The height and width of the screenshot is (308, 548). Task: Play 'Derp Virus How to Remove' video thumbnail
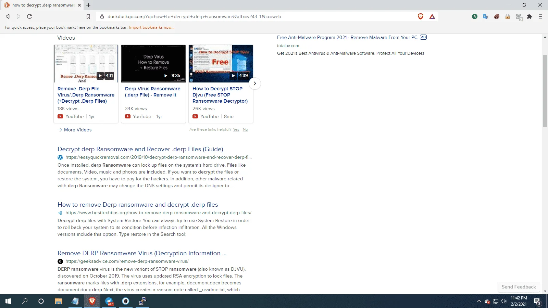[x=153, y=64]
